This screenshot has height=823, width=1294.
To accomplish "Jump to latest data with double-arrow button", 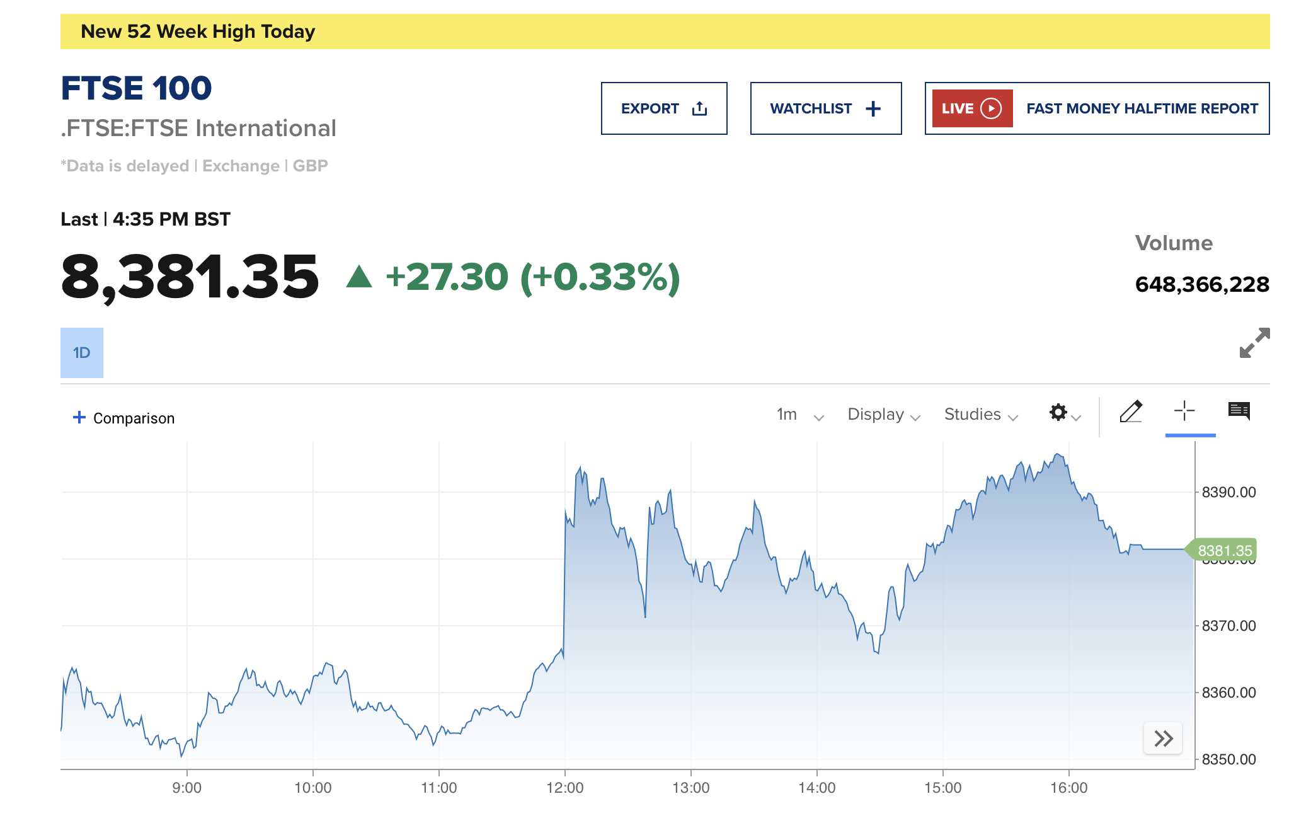I will click(1163, 738).
